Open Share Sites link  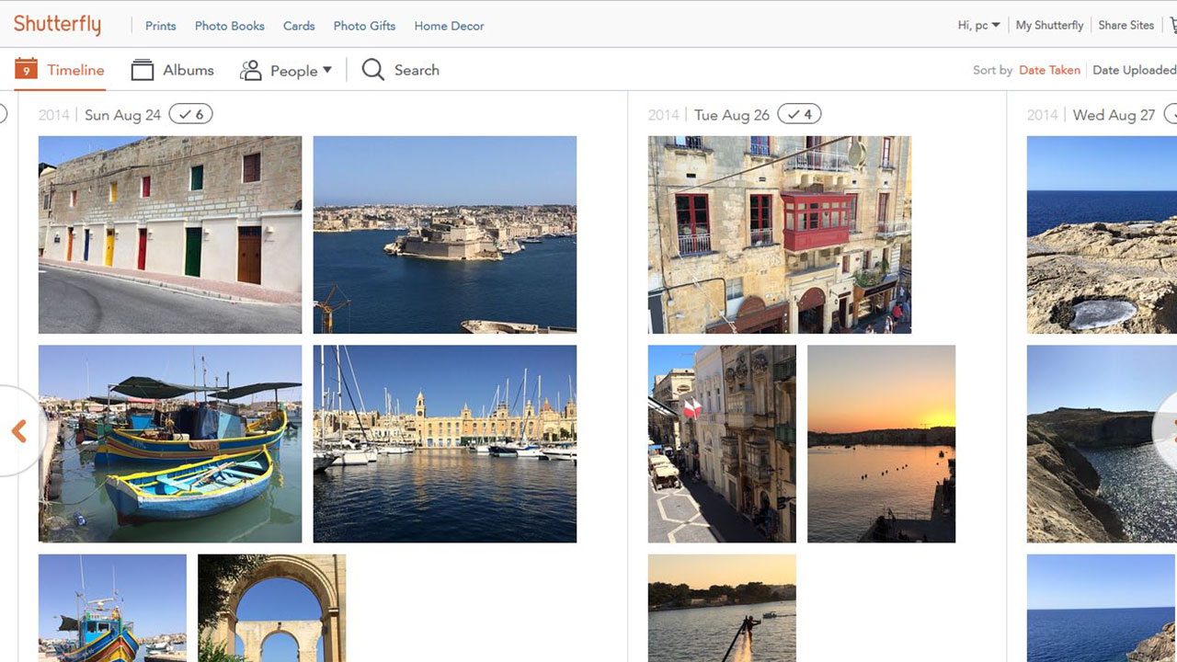pyautogui.click(x=1126, y=25)
